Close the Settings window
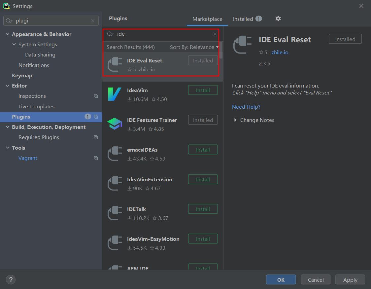Viewport: 371px width, 289px height. pos(361,6)
